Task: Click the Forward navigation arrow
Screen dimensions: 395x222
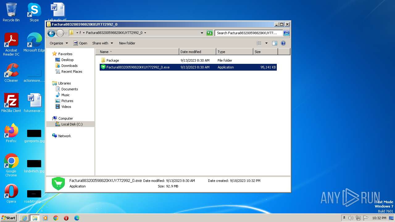Action: pos(60,33)
